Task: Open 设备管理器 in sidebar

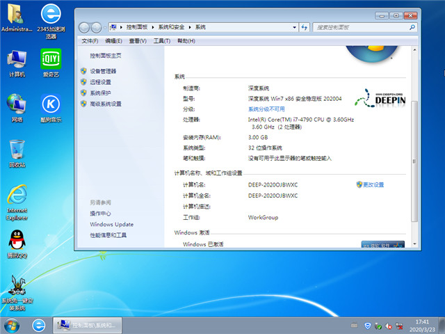Action: [x=103, y=71]
